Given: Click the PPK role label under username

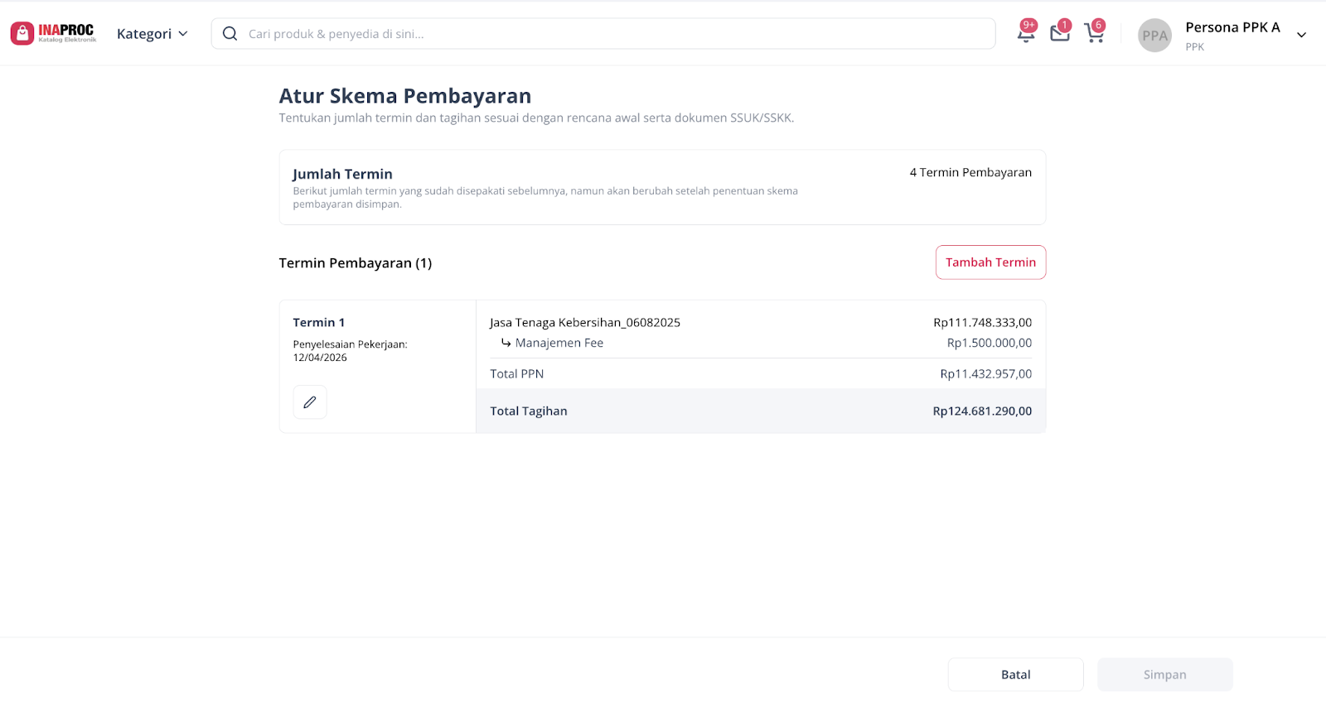Looking at the screenshot, I should coord(1194,47).
